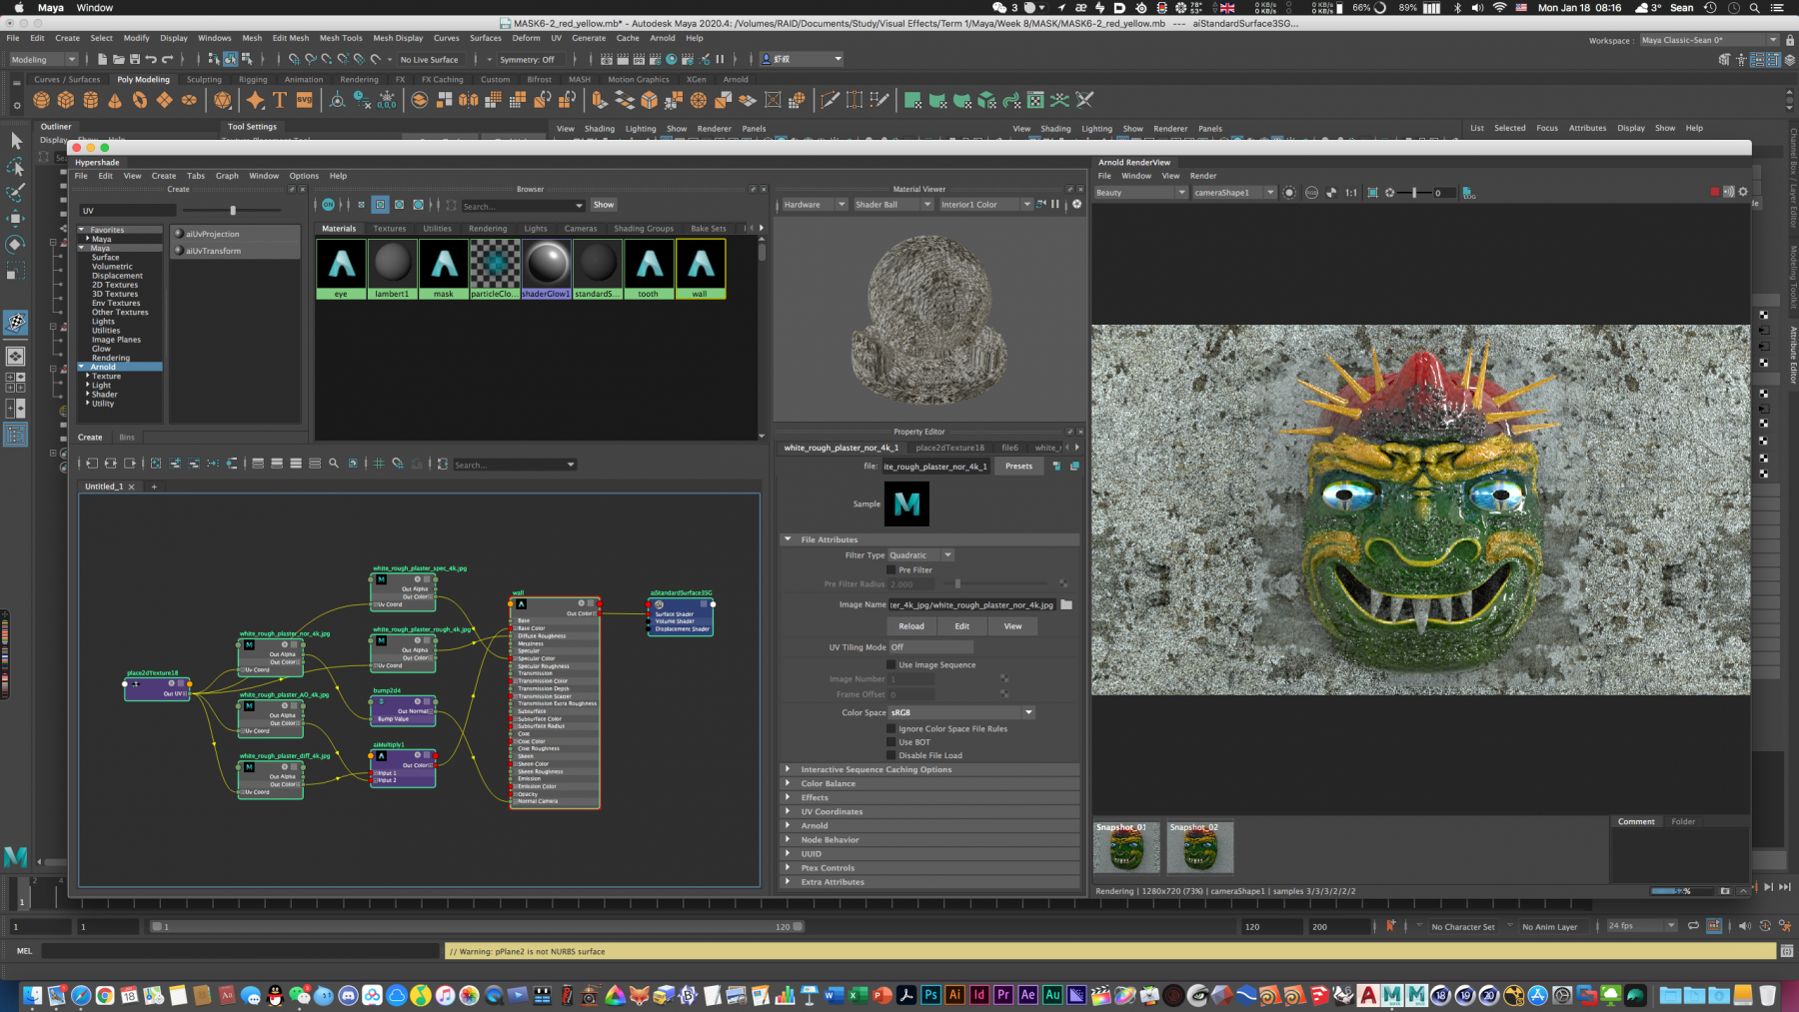Expand the UV Coordinates section
Viewport: 1799px width, 1012px height.
[929, 811]
